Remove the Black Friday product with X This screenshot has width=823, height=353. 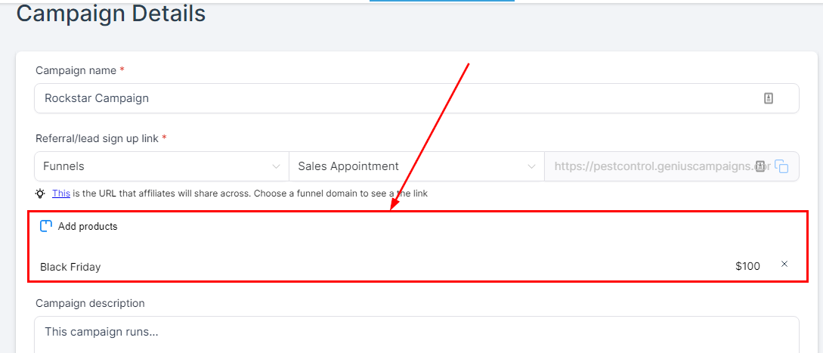click(x=784, y=264)
